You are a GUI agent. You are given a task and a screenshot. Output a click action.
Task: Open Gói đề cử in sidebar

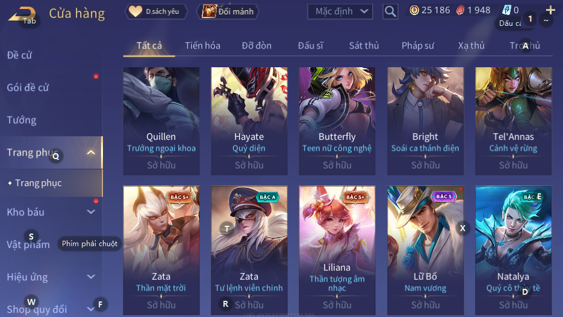click(28, 88)
